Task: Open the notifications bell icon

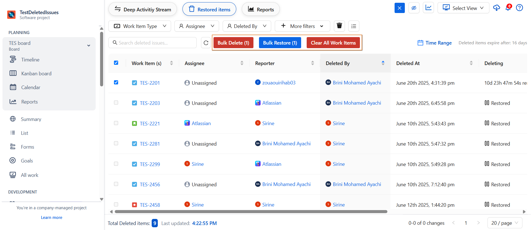Action: pos(508,8)
